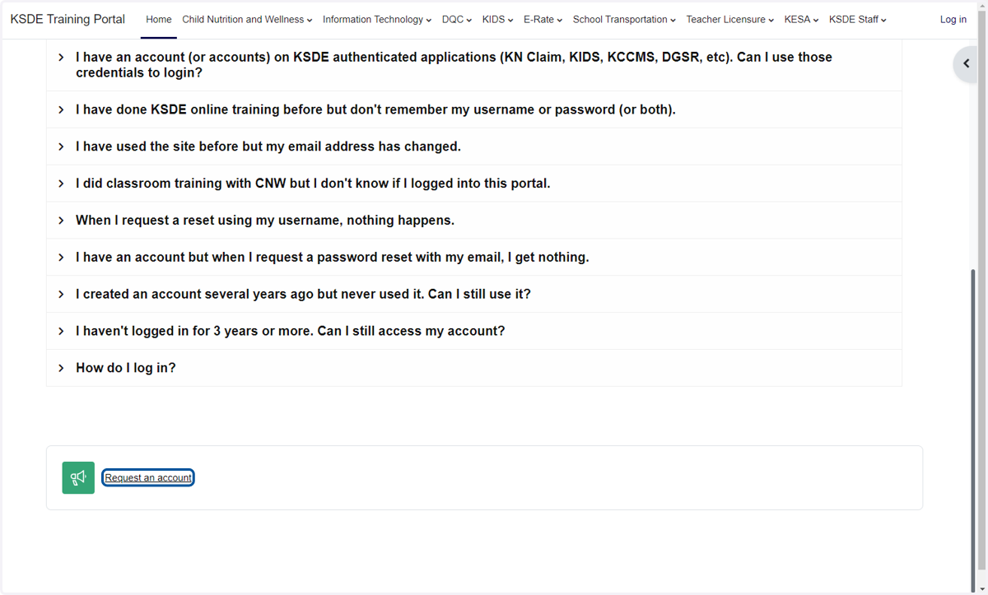Open the Teacher Licensure menu
This screenshot has height=595, width=988.
coord(730,20)
